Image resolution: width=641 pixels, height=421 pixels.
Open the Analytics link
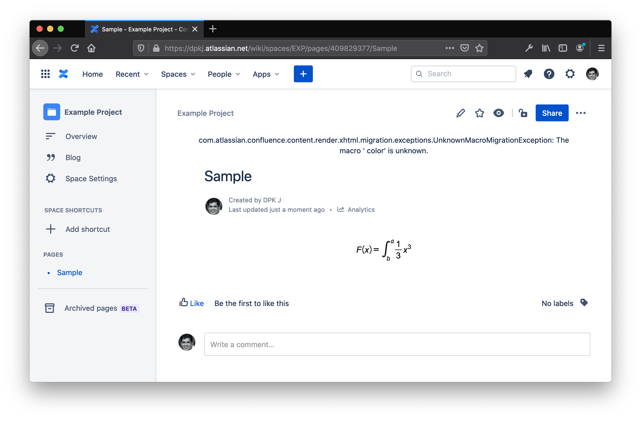click(x=361, y=210)
